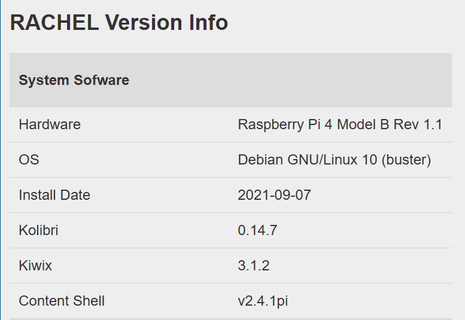Select the Kolibri version 0.14.7
This screenshot has width=465, height=320.
click(x=257, y=230)
